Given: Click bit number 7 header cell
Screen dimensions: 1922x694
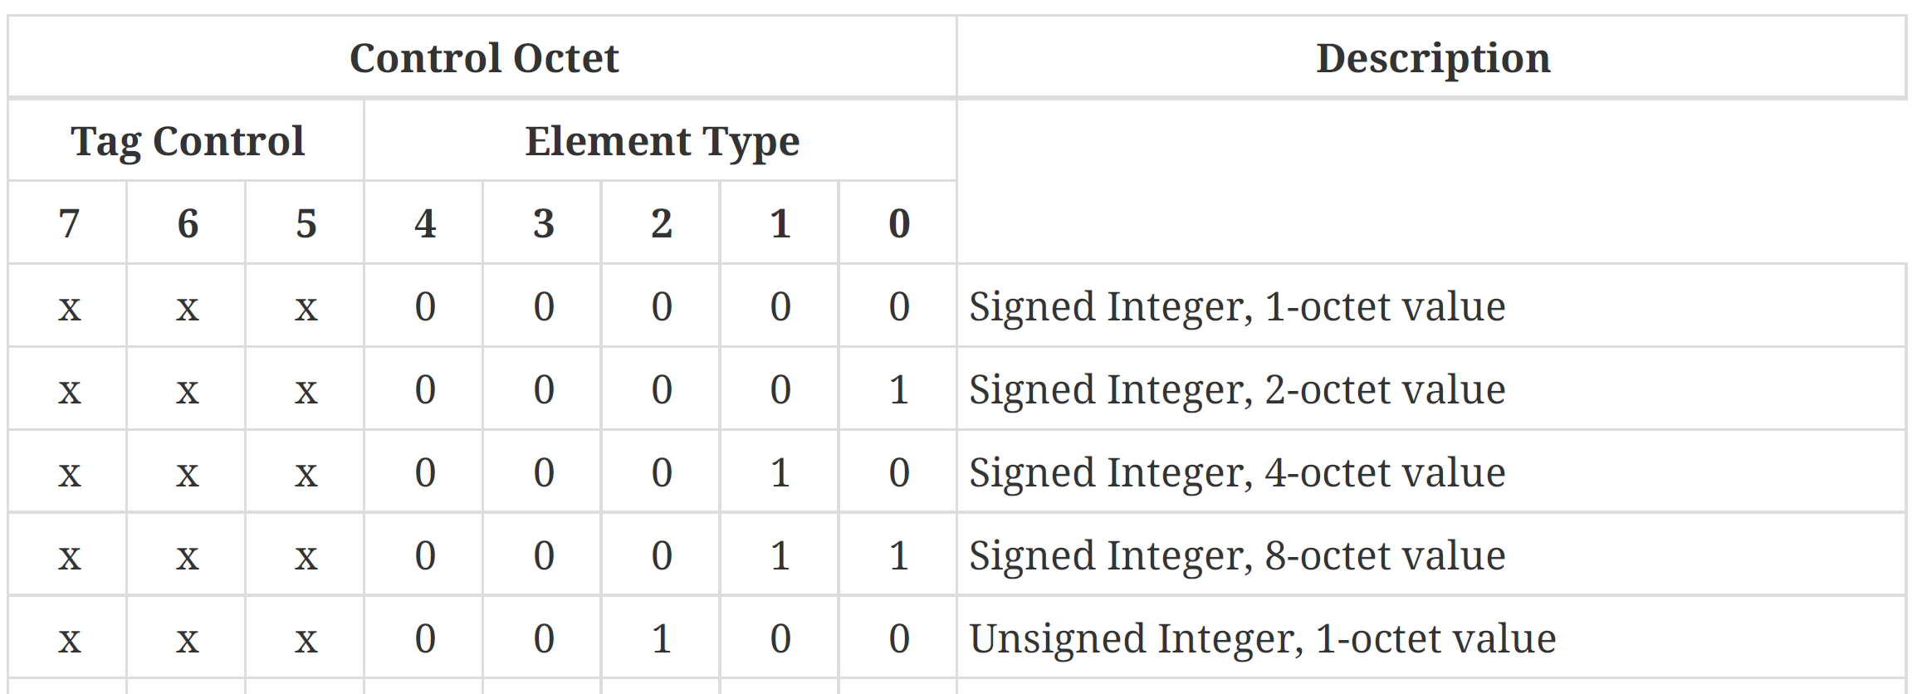Looking at the screenshot, I should click(x=69, y=223).
